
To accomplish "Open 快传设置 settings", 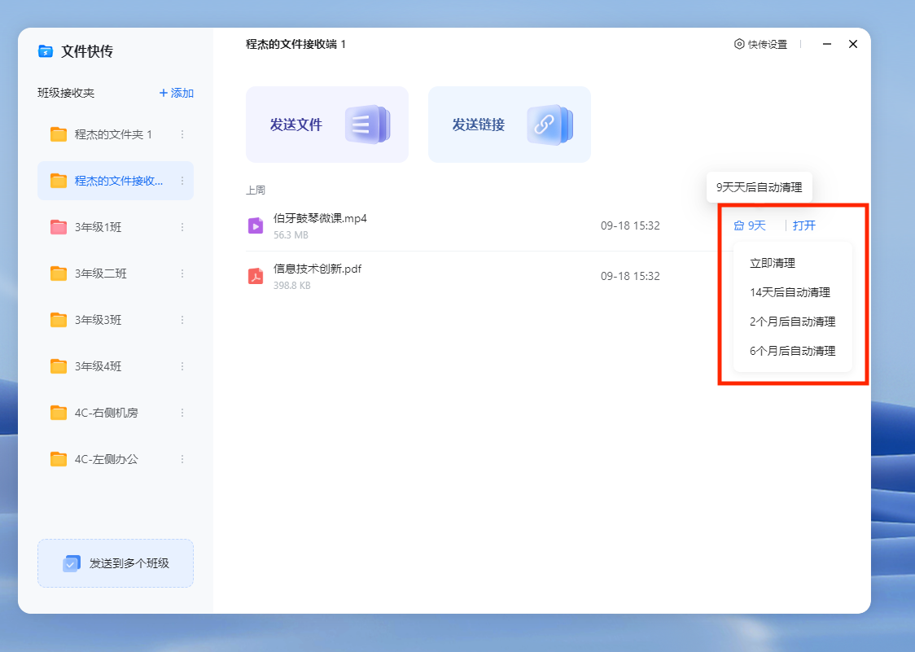I will tap(760, 44).
